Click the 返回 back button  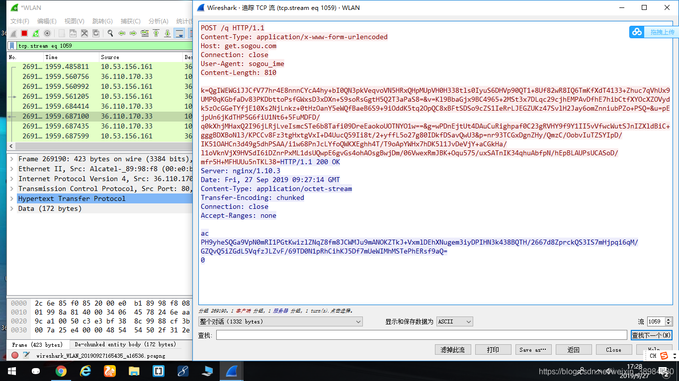(574, 350)
